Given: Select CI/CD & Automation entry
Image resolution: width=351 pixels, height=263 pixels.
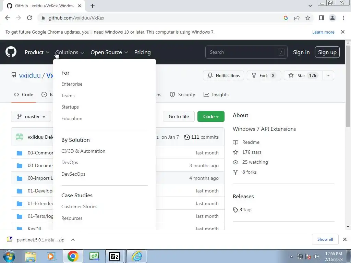Looking at the screenshot, I should click(x=83, y=151).
